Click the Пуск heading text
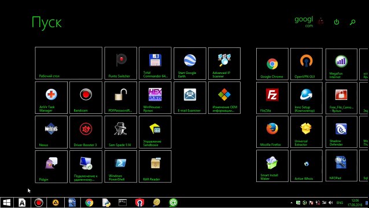 coord(47,23)
